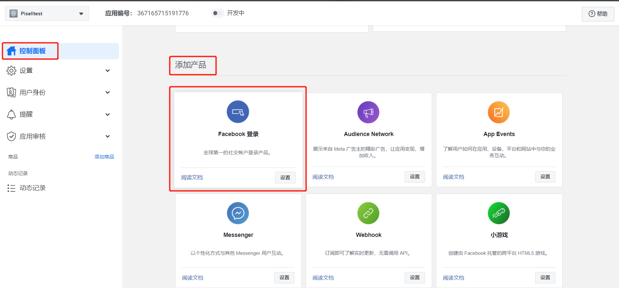619x288 pixels.
Task: Click the 设置 gear icon in sidebar
Action: 11,71
